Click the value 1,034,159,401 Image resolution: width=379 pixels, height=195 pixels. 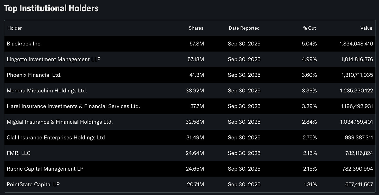coord(357,122)
